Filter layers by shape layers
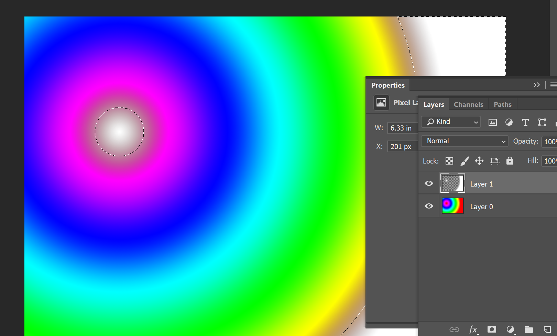557x336 pixels. (542, 122)
